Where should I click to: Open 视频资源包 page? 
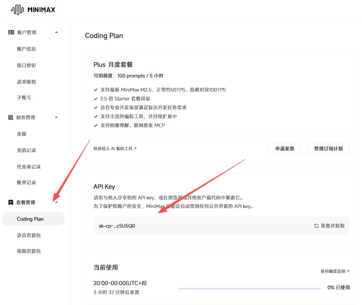coord(29,251)
